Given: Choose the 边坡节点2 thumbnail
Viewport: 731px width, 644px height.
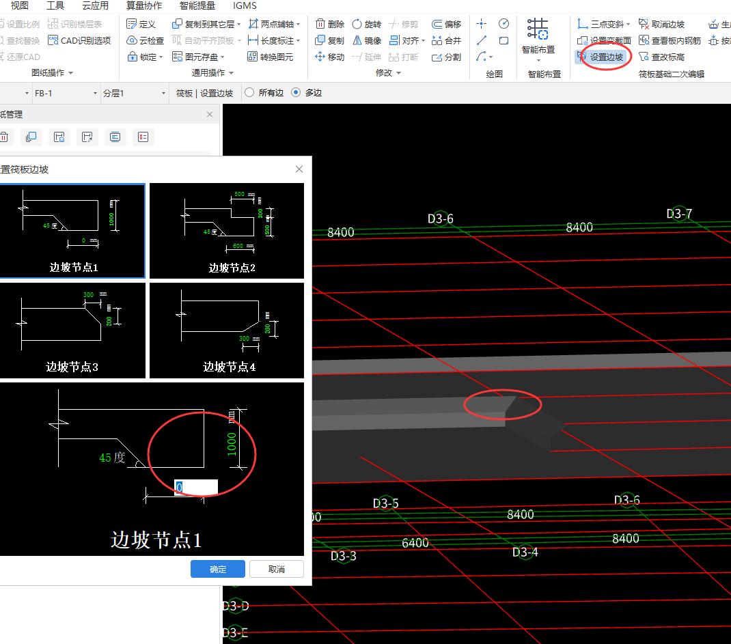Looking at the screenshot, I should (227, 231).
